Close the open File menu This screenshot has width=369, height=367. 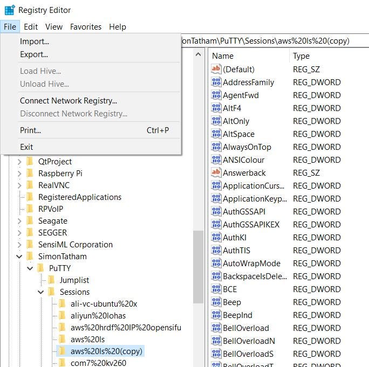click(x=10, y=27)
